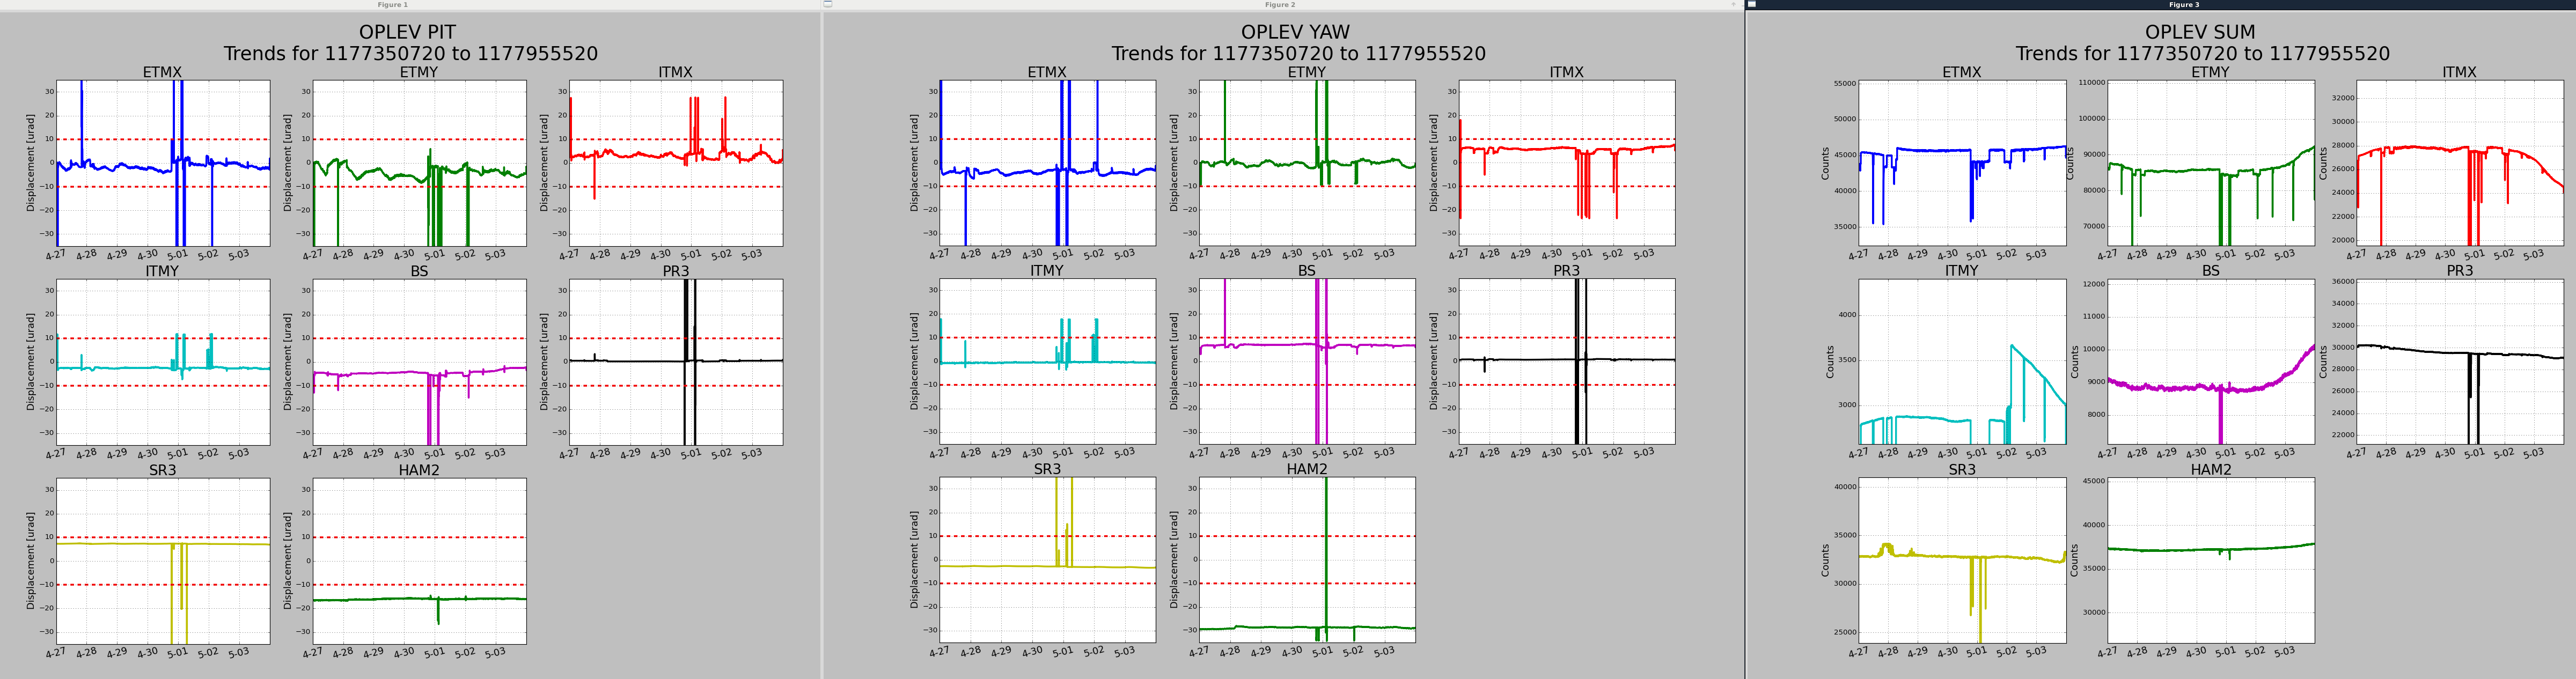The height and width of the screenshot is (679, 2576).
Task: Select the SR3 title in the OPLEV PIT figure
Action: [162, 470]
